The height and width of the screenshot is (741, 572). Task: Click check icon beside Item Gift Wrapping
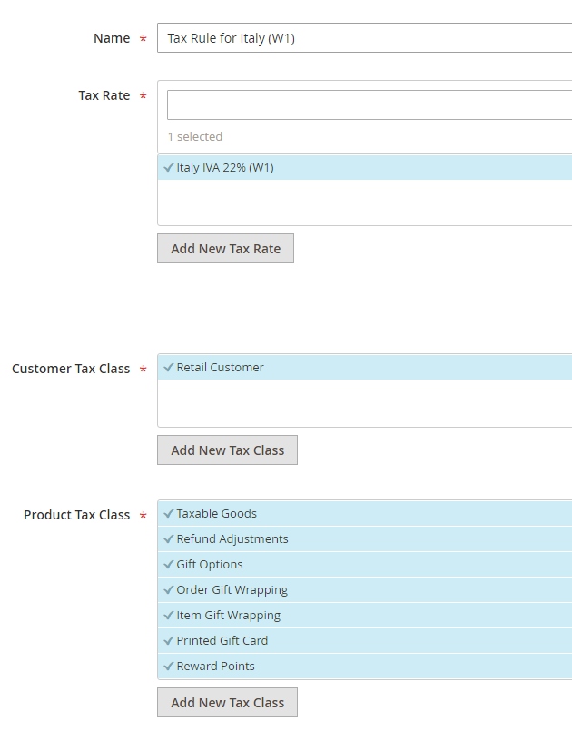point(169,615)
